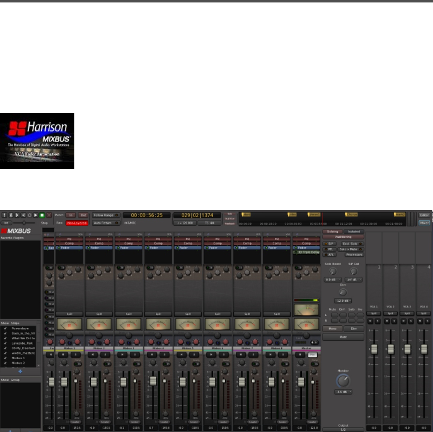Viewport: 433px width, 432px height.
Task: Arm global record circle icon
Action: (49, 215)
